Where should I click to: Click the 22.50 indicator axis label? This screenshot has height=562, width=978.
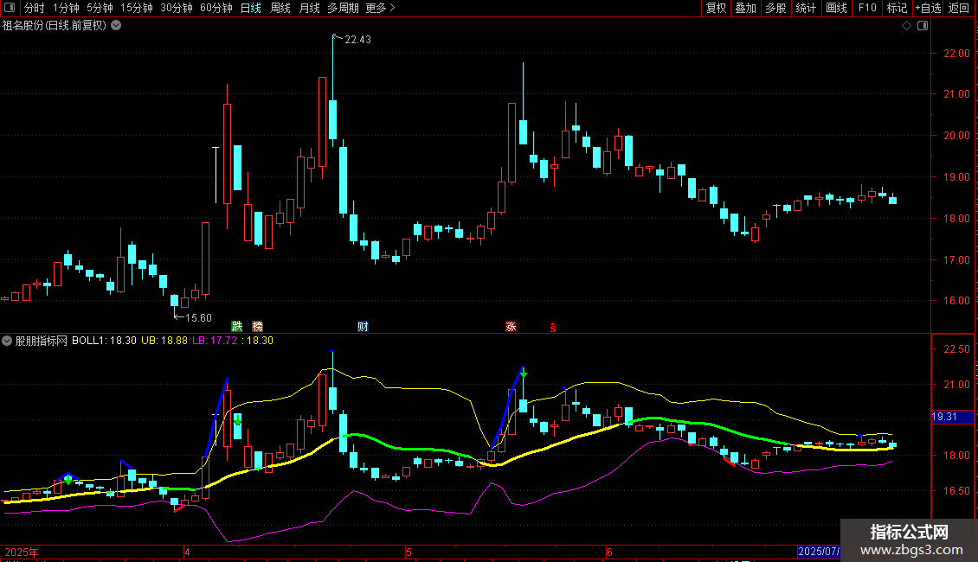pos(956,349)
